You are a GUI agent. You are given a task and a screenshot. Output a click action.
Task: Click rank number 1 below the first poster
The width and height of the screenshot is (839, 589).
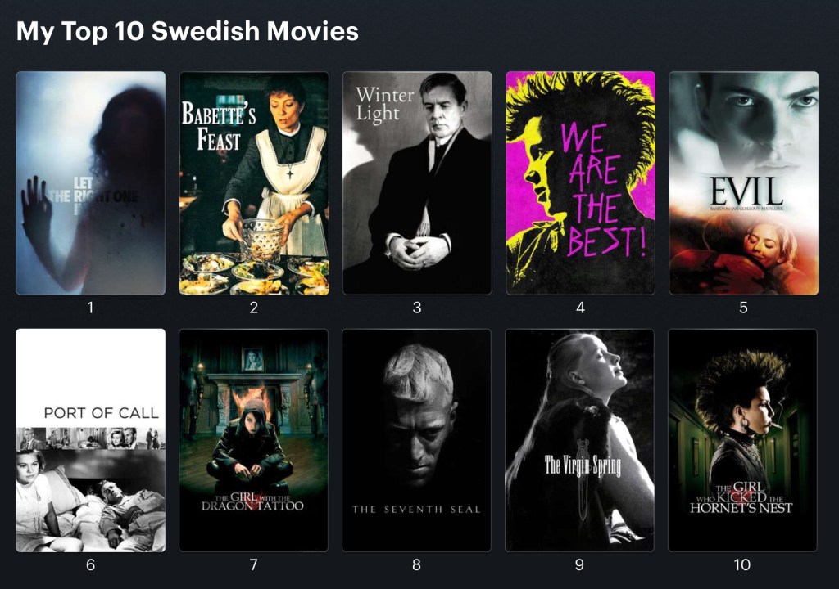pyautogui.click(x=90, y=308)
